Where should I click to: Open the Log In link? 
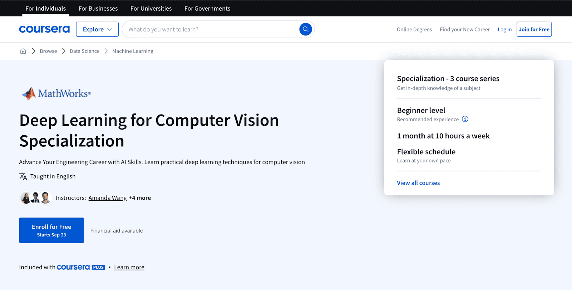pos(505,30)
